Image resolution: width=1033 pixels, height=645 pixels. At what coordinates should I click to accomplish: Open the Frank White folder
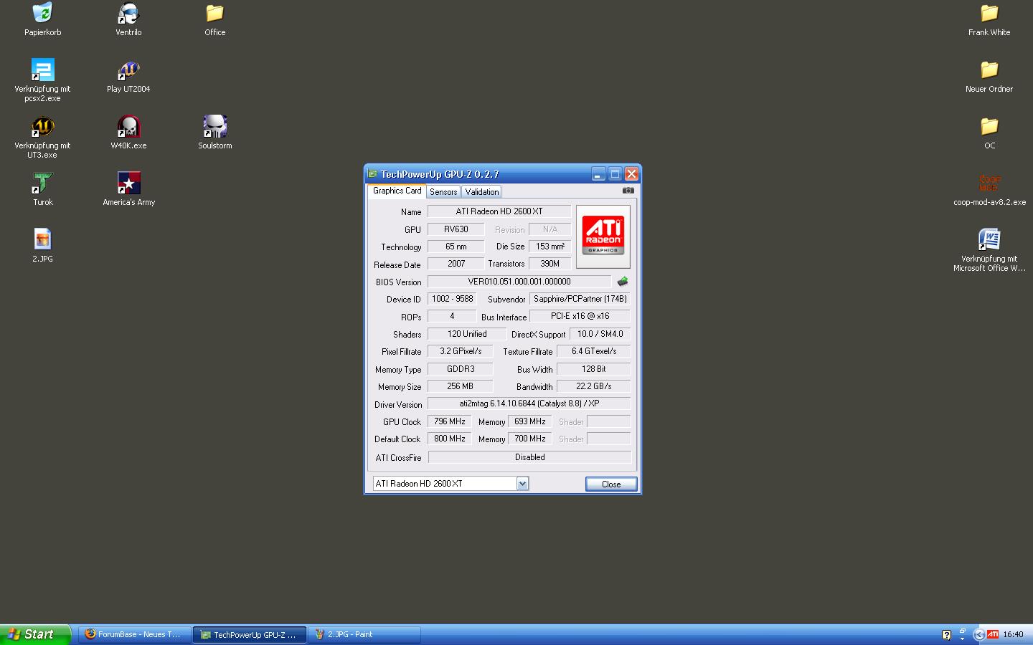click(989, 13)
